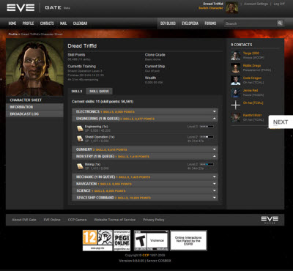Click into the Search input field
The width and height of the screenshot is (293, 271).
[x=251, y=23]
